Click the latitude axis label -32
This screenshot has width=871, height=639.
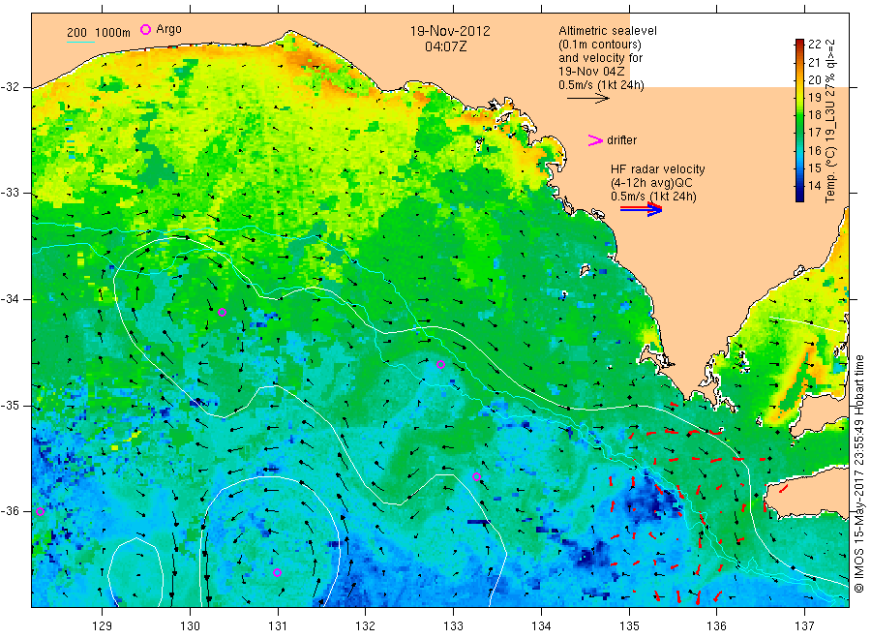[10, 87]
